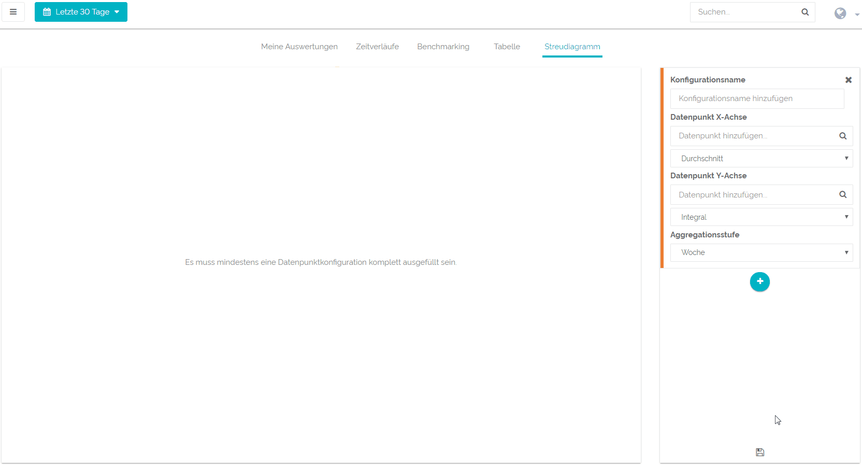
Task: Add new configuration with plus button
Action: (x=759, y=281)
